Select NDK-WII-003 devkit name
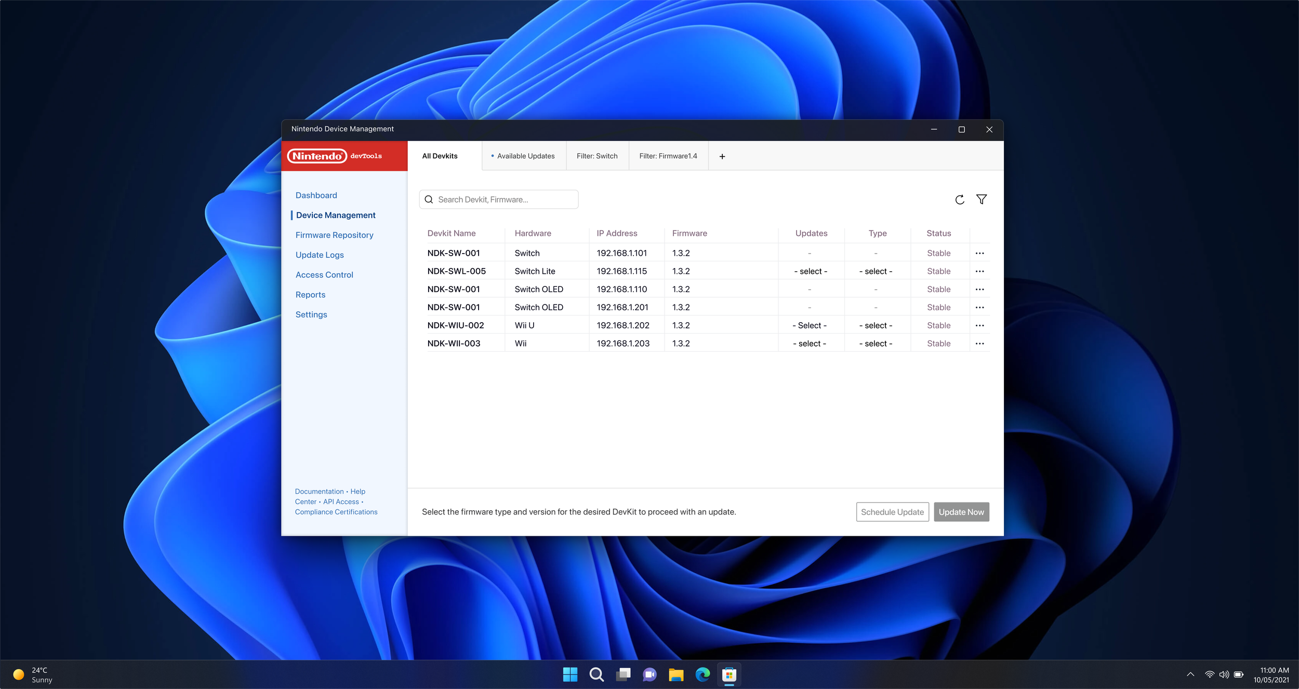This screenshot has height=689, width=1299. pyautogui.click(x=454, y=343)
